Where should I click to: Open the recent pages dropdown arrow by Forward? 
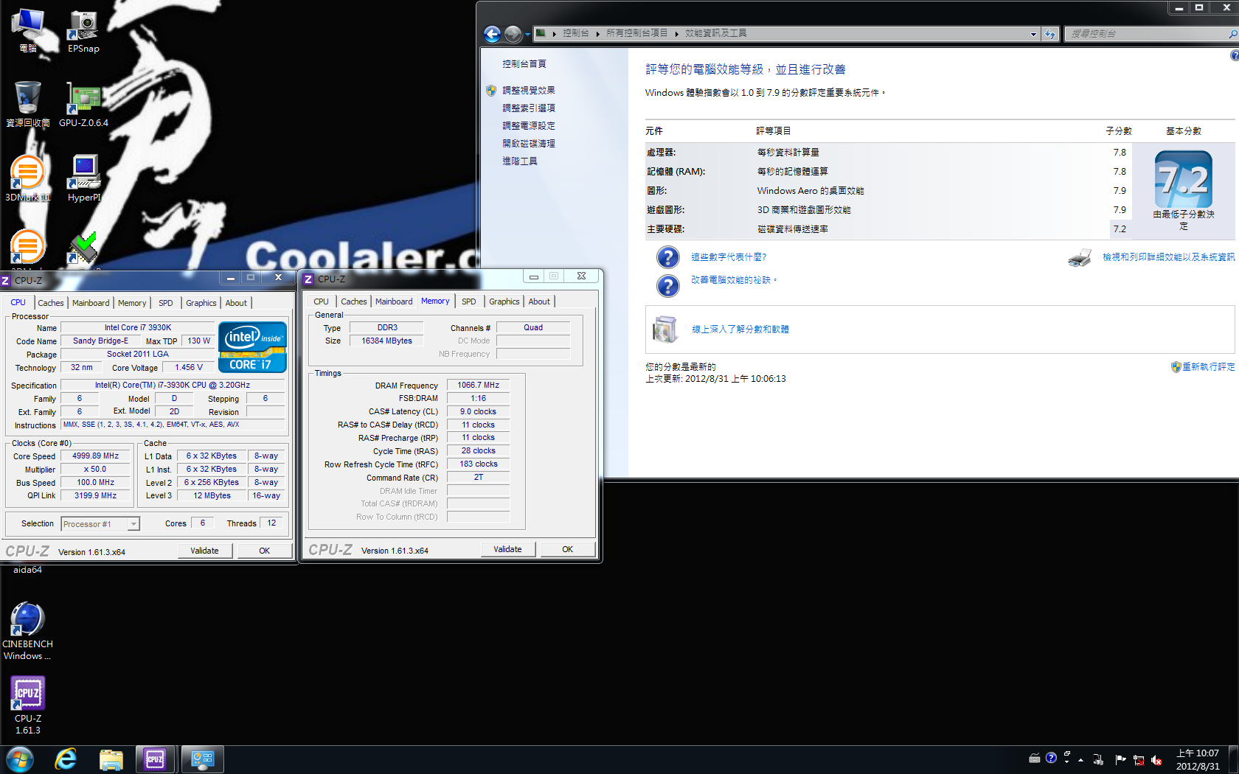click(527, 35)
